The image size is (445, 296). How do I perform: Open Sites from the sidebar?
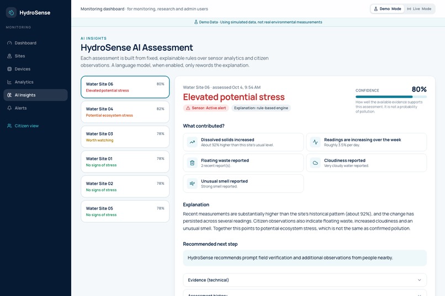coord(35,56)
